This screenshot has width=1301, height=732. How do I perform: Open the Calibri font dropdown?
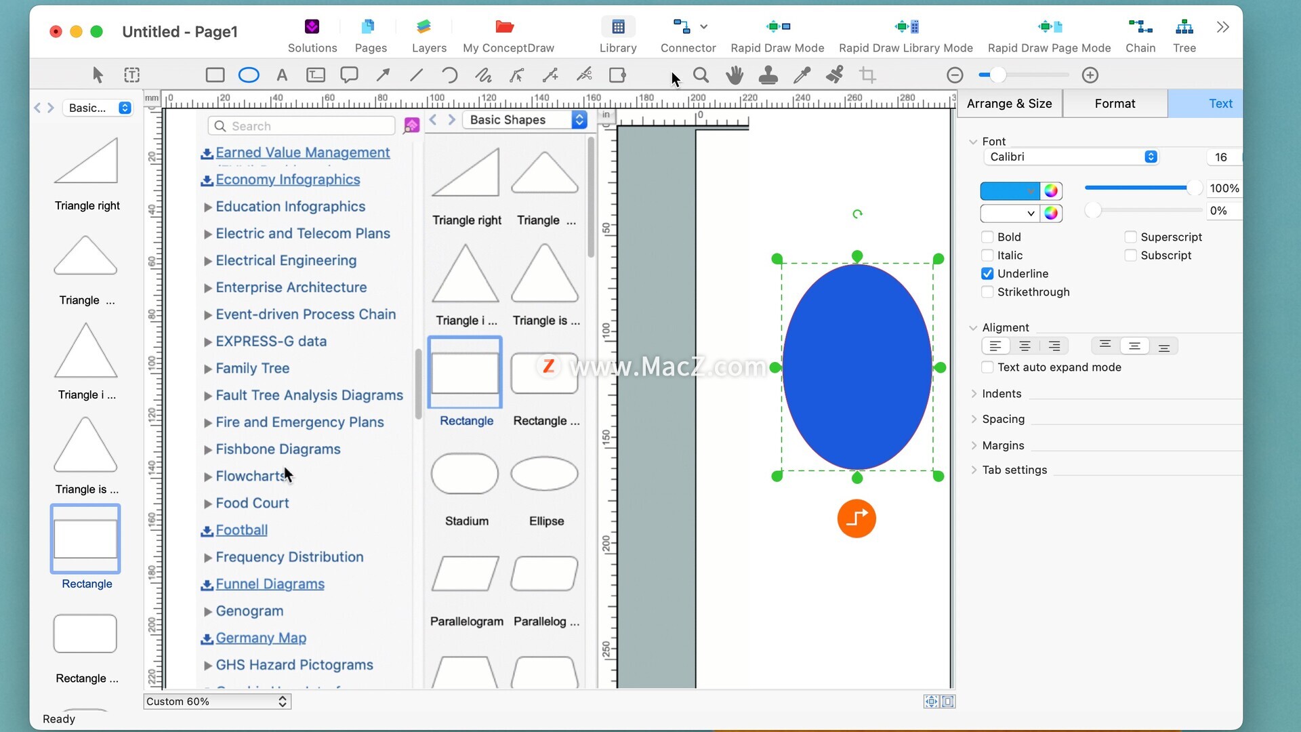pyautogui.click(x=1071, y=157)
